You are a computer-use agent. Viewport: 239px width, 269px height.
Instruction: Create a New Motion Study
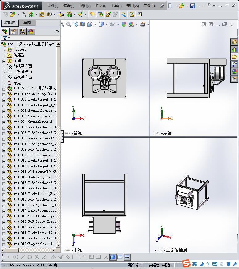(92, 14)
